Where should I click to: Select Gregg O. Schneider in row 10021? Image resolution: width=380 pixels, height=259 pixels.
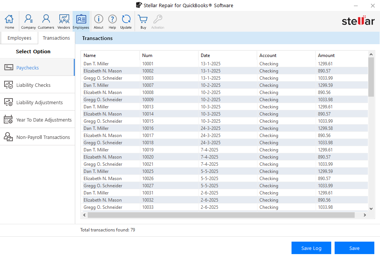(x=103, y=164)
